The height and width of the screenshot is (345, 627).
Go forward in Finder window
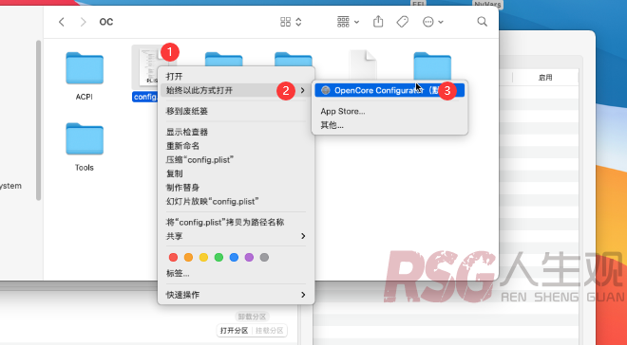83,22
